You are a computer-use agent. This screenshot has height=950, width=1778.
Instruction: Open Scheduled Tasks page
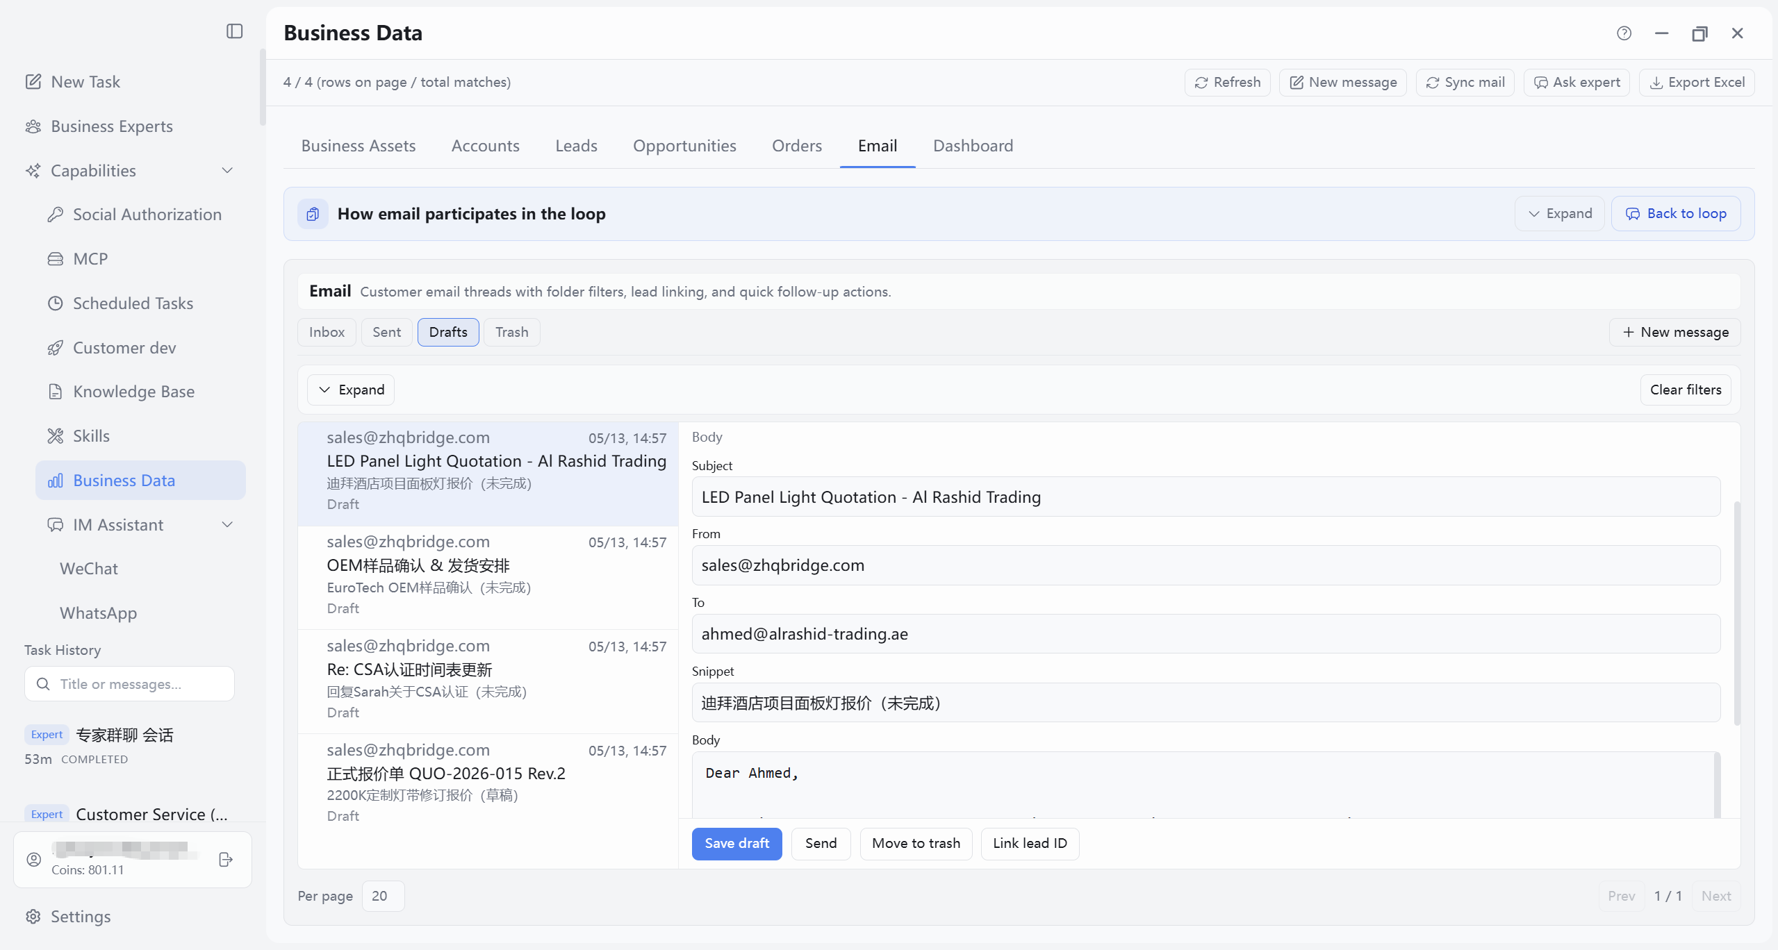coord(120,303)
